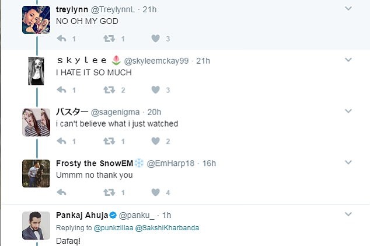This screenshot has width=370, height=246.
Task: Expand options menu on skylee's tweet
Action: [348, 60]
